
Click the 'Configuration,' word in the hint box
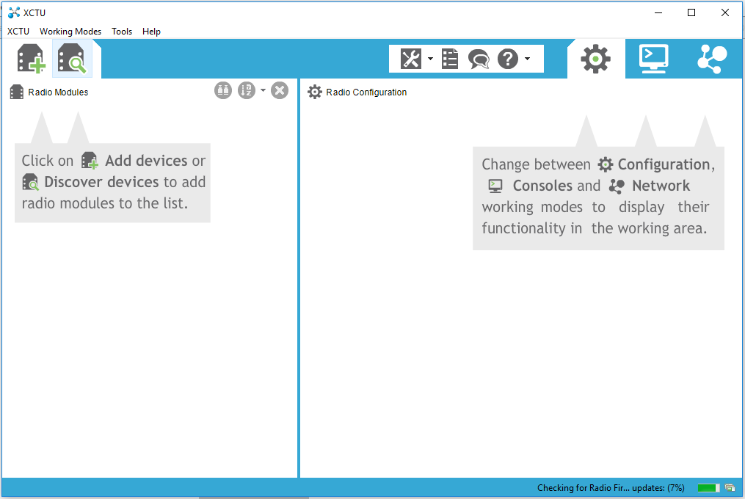666,164
